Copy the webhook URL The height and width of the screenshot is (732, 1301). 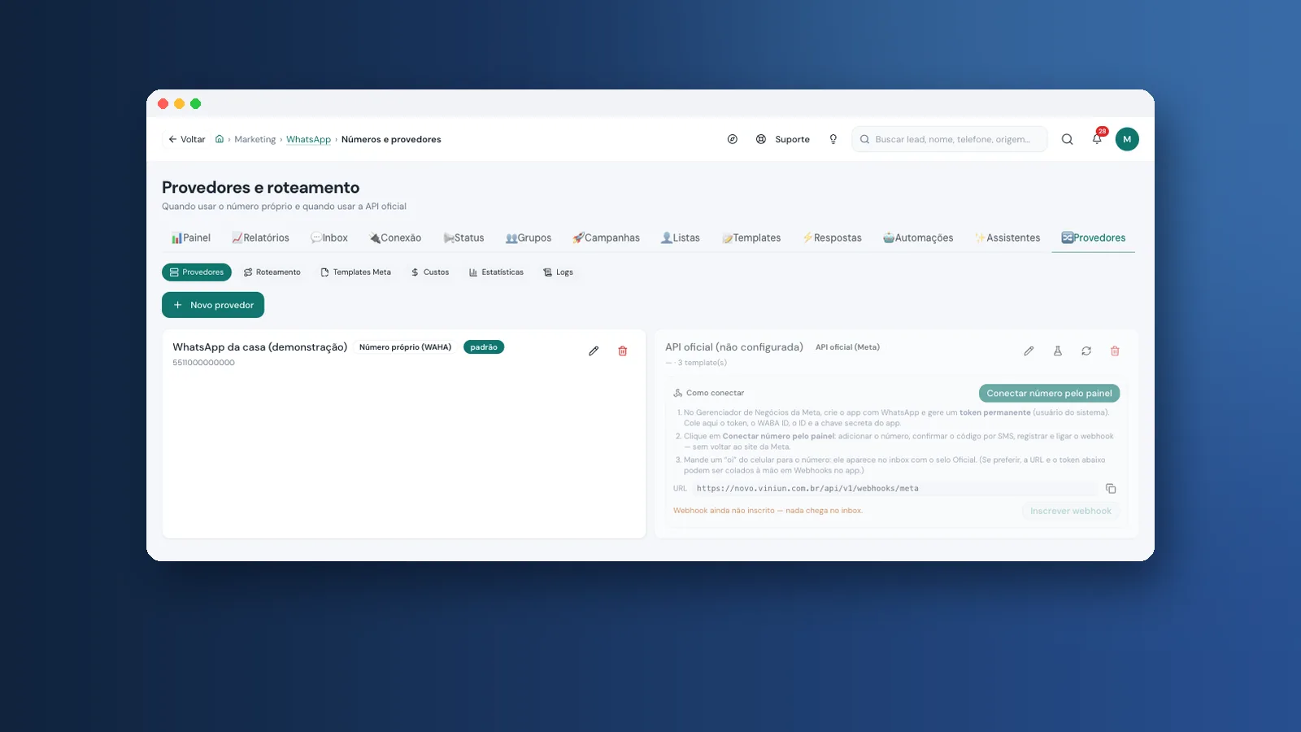point(1111,488)
